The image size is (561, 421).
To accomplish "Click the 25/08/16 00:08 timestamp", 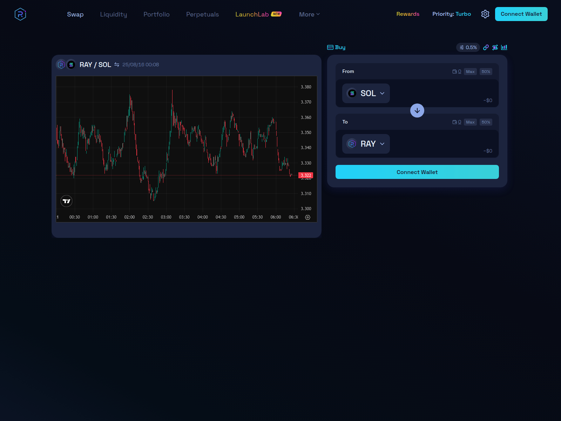I will tap(141, 65).
